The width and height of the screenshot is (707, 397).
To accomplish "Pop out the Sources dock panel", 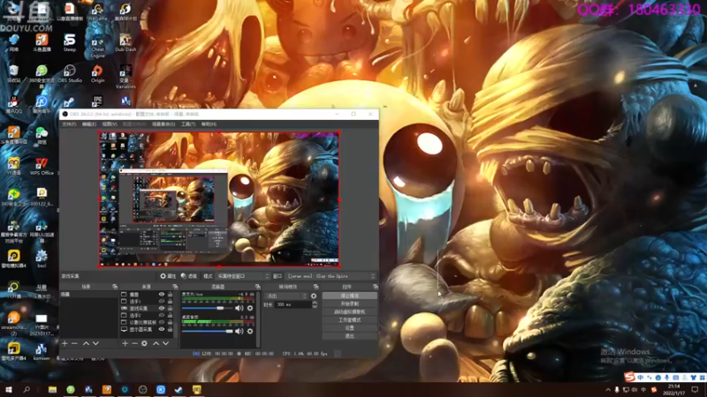I will 175,287.
